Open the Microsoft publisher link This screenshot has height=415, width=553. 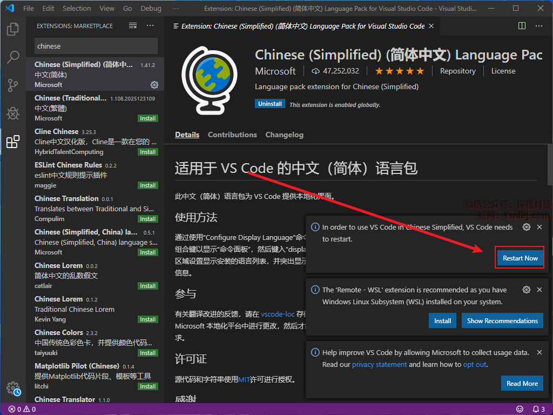point(275,71)
